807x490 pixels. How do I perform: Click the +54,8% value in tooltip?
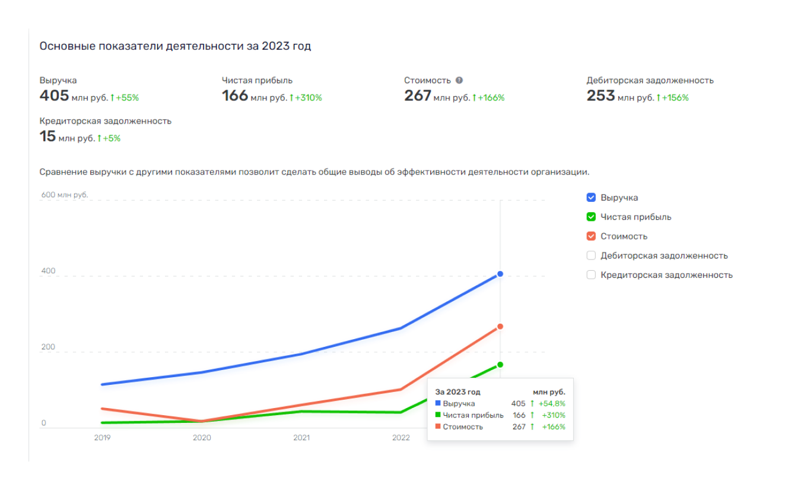coord(552,403)
